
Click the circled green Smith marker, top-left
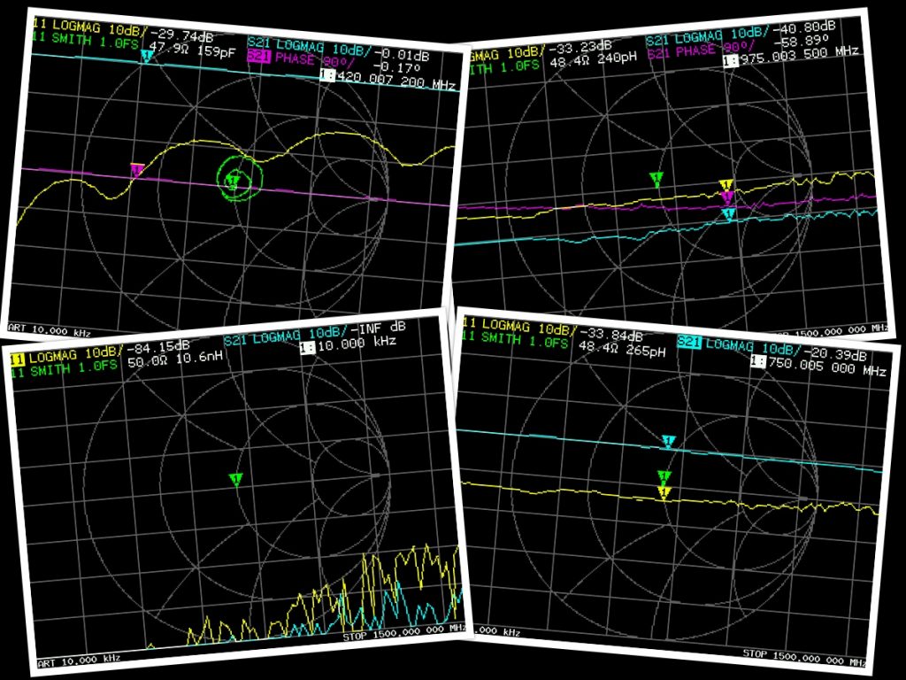(234, 182)
